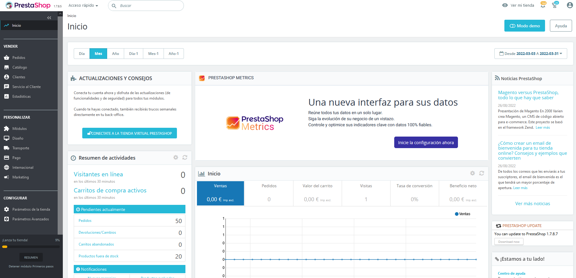Refresh Resumen de actividades panel

point(185,157)
